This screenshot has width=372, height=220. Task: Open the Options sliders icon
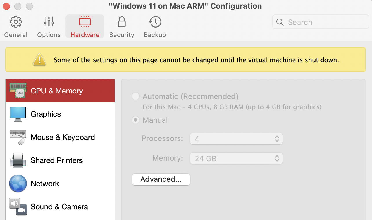(49, 22)
